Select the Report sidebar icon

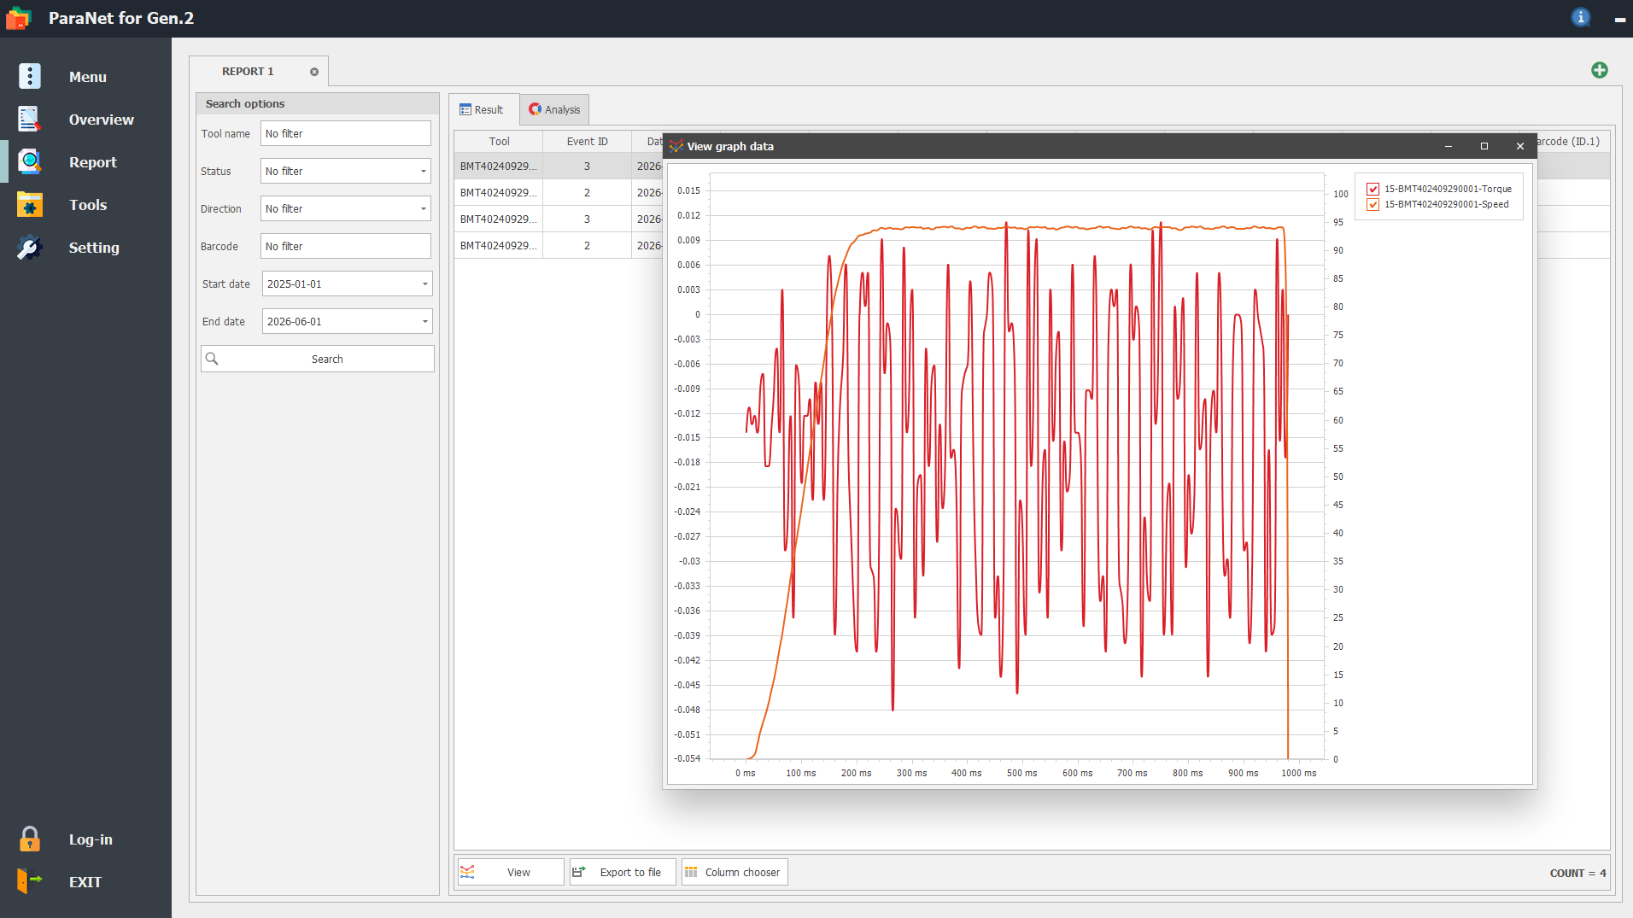(30, 161)
